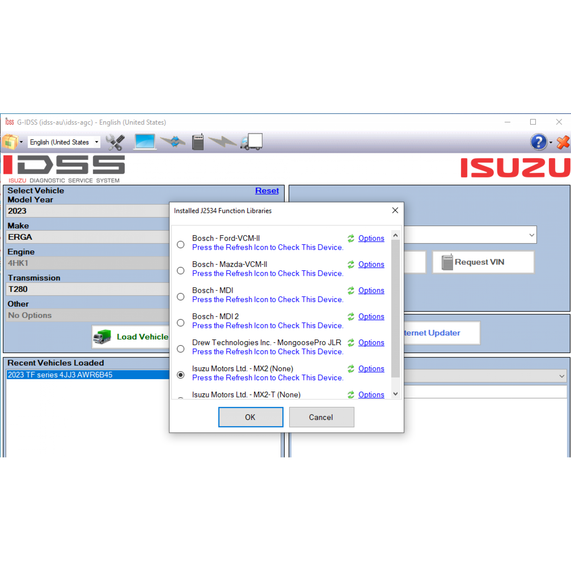Open Options for Bosch Mazda-VCM-II
This screenshot has width=571, height=571.
tap(371, 264)
